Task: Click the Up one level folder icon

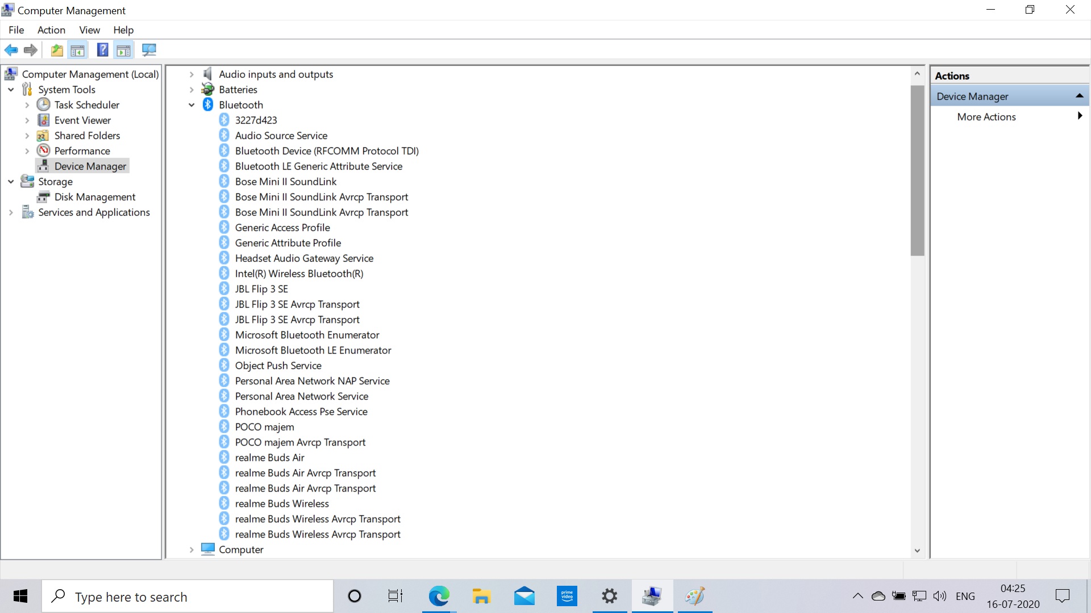Action: (x=57, y=50)
